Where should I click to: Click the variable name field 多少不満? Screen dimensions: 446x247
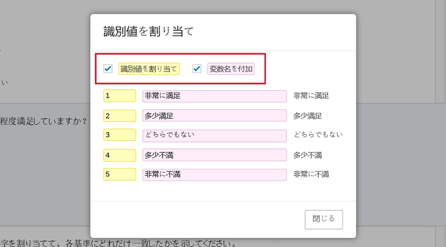pyautogui.click(x=214, y=155)
